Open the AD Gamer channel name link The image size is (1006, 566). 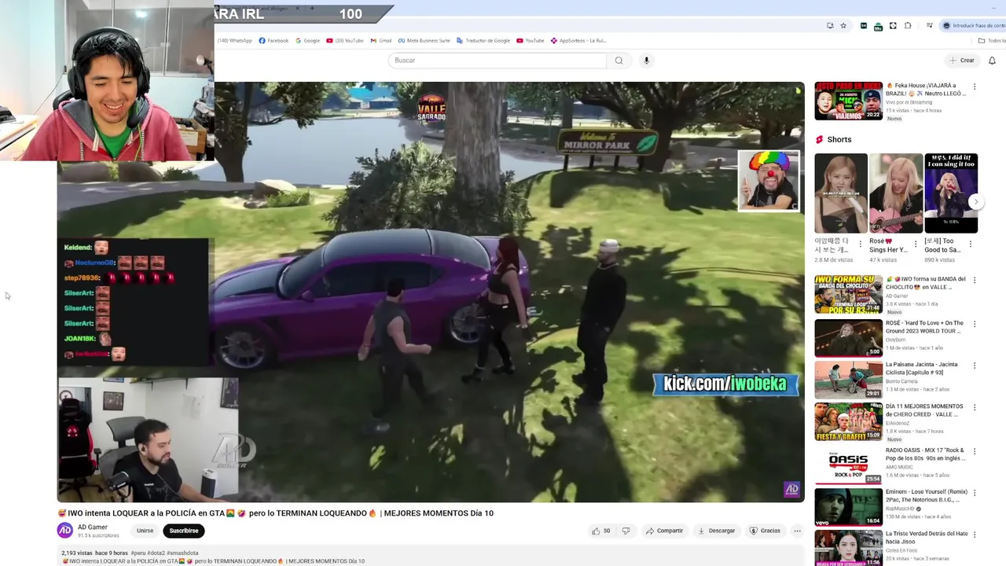[x=93, y=527]
